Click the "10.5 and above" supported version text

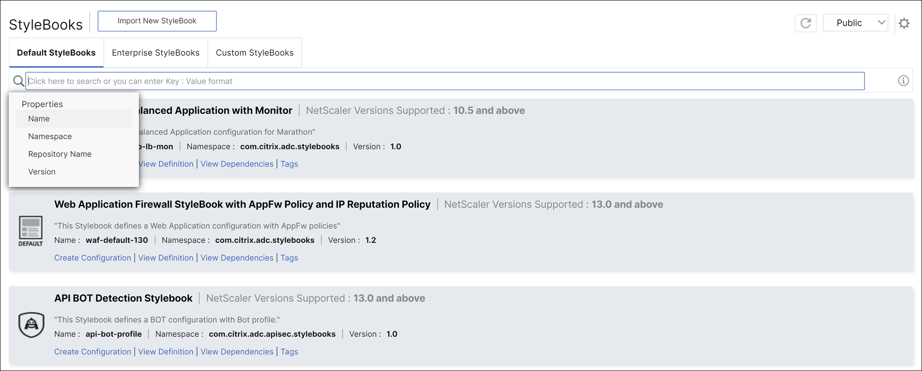click(x=489, y=110)
